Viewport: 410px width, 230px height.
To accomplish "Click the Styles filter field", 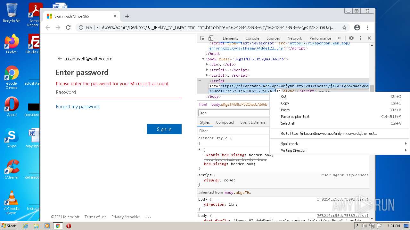I will point(234,131).
